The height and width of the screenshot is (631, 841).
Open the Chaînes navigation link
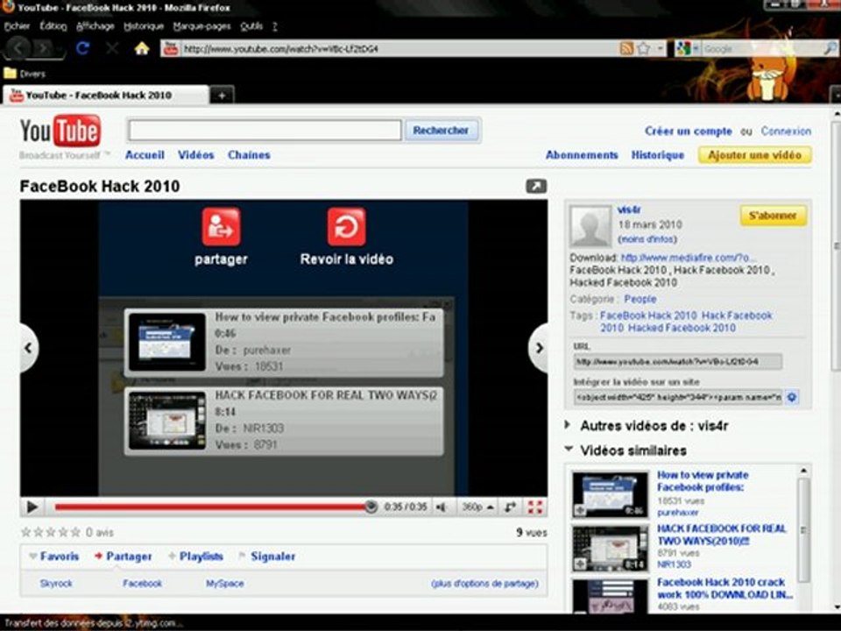[x=249, y=155]
